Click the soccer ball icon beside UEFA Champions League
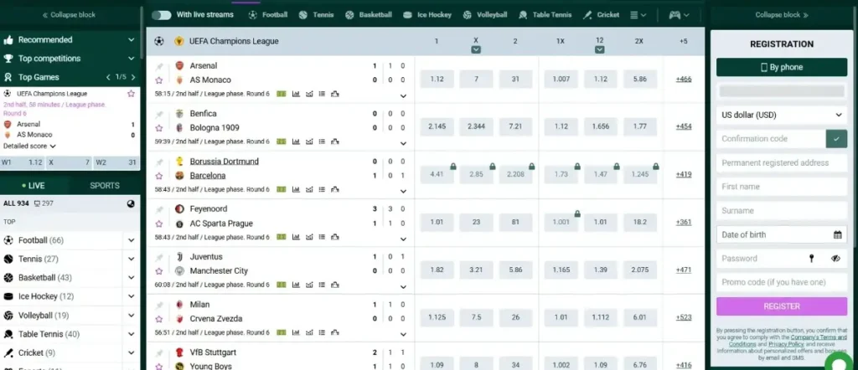 point(159,41)
